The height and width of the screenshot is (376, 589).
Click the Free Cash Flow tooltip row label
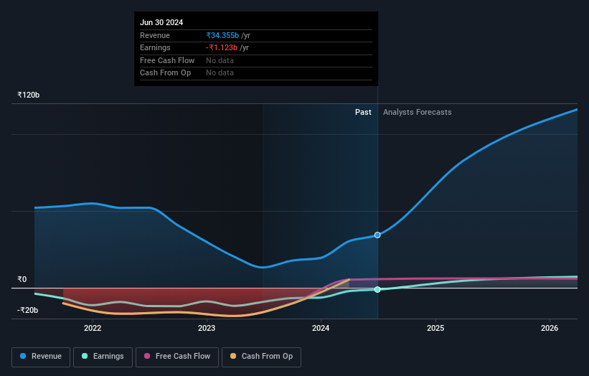click(x=167, y=60)
